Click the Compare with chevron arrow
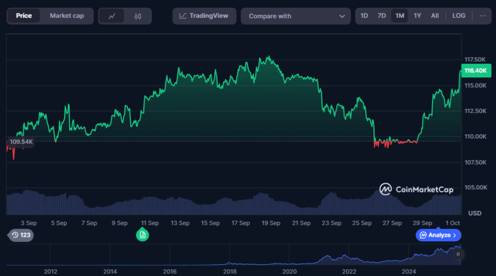The image size is (496, 276). (x=342, y=16)
